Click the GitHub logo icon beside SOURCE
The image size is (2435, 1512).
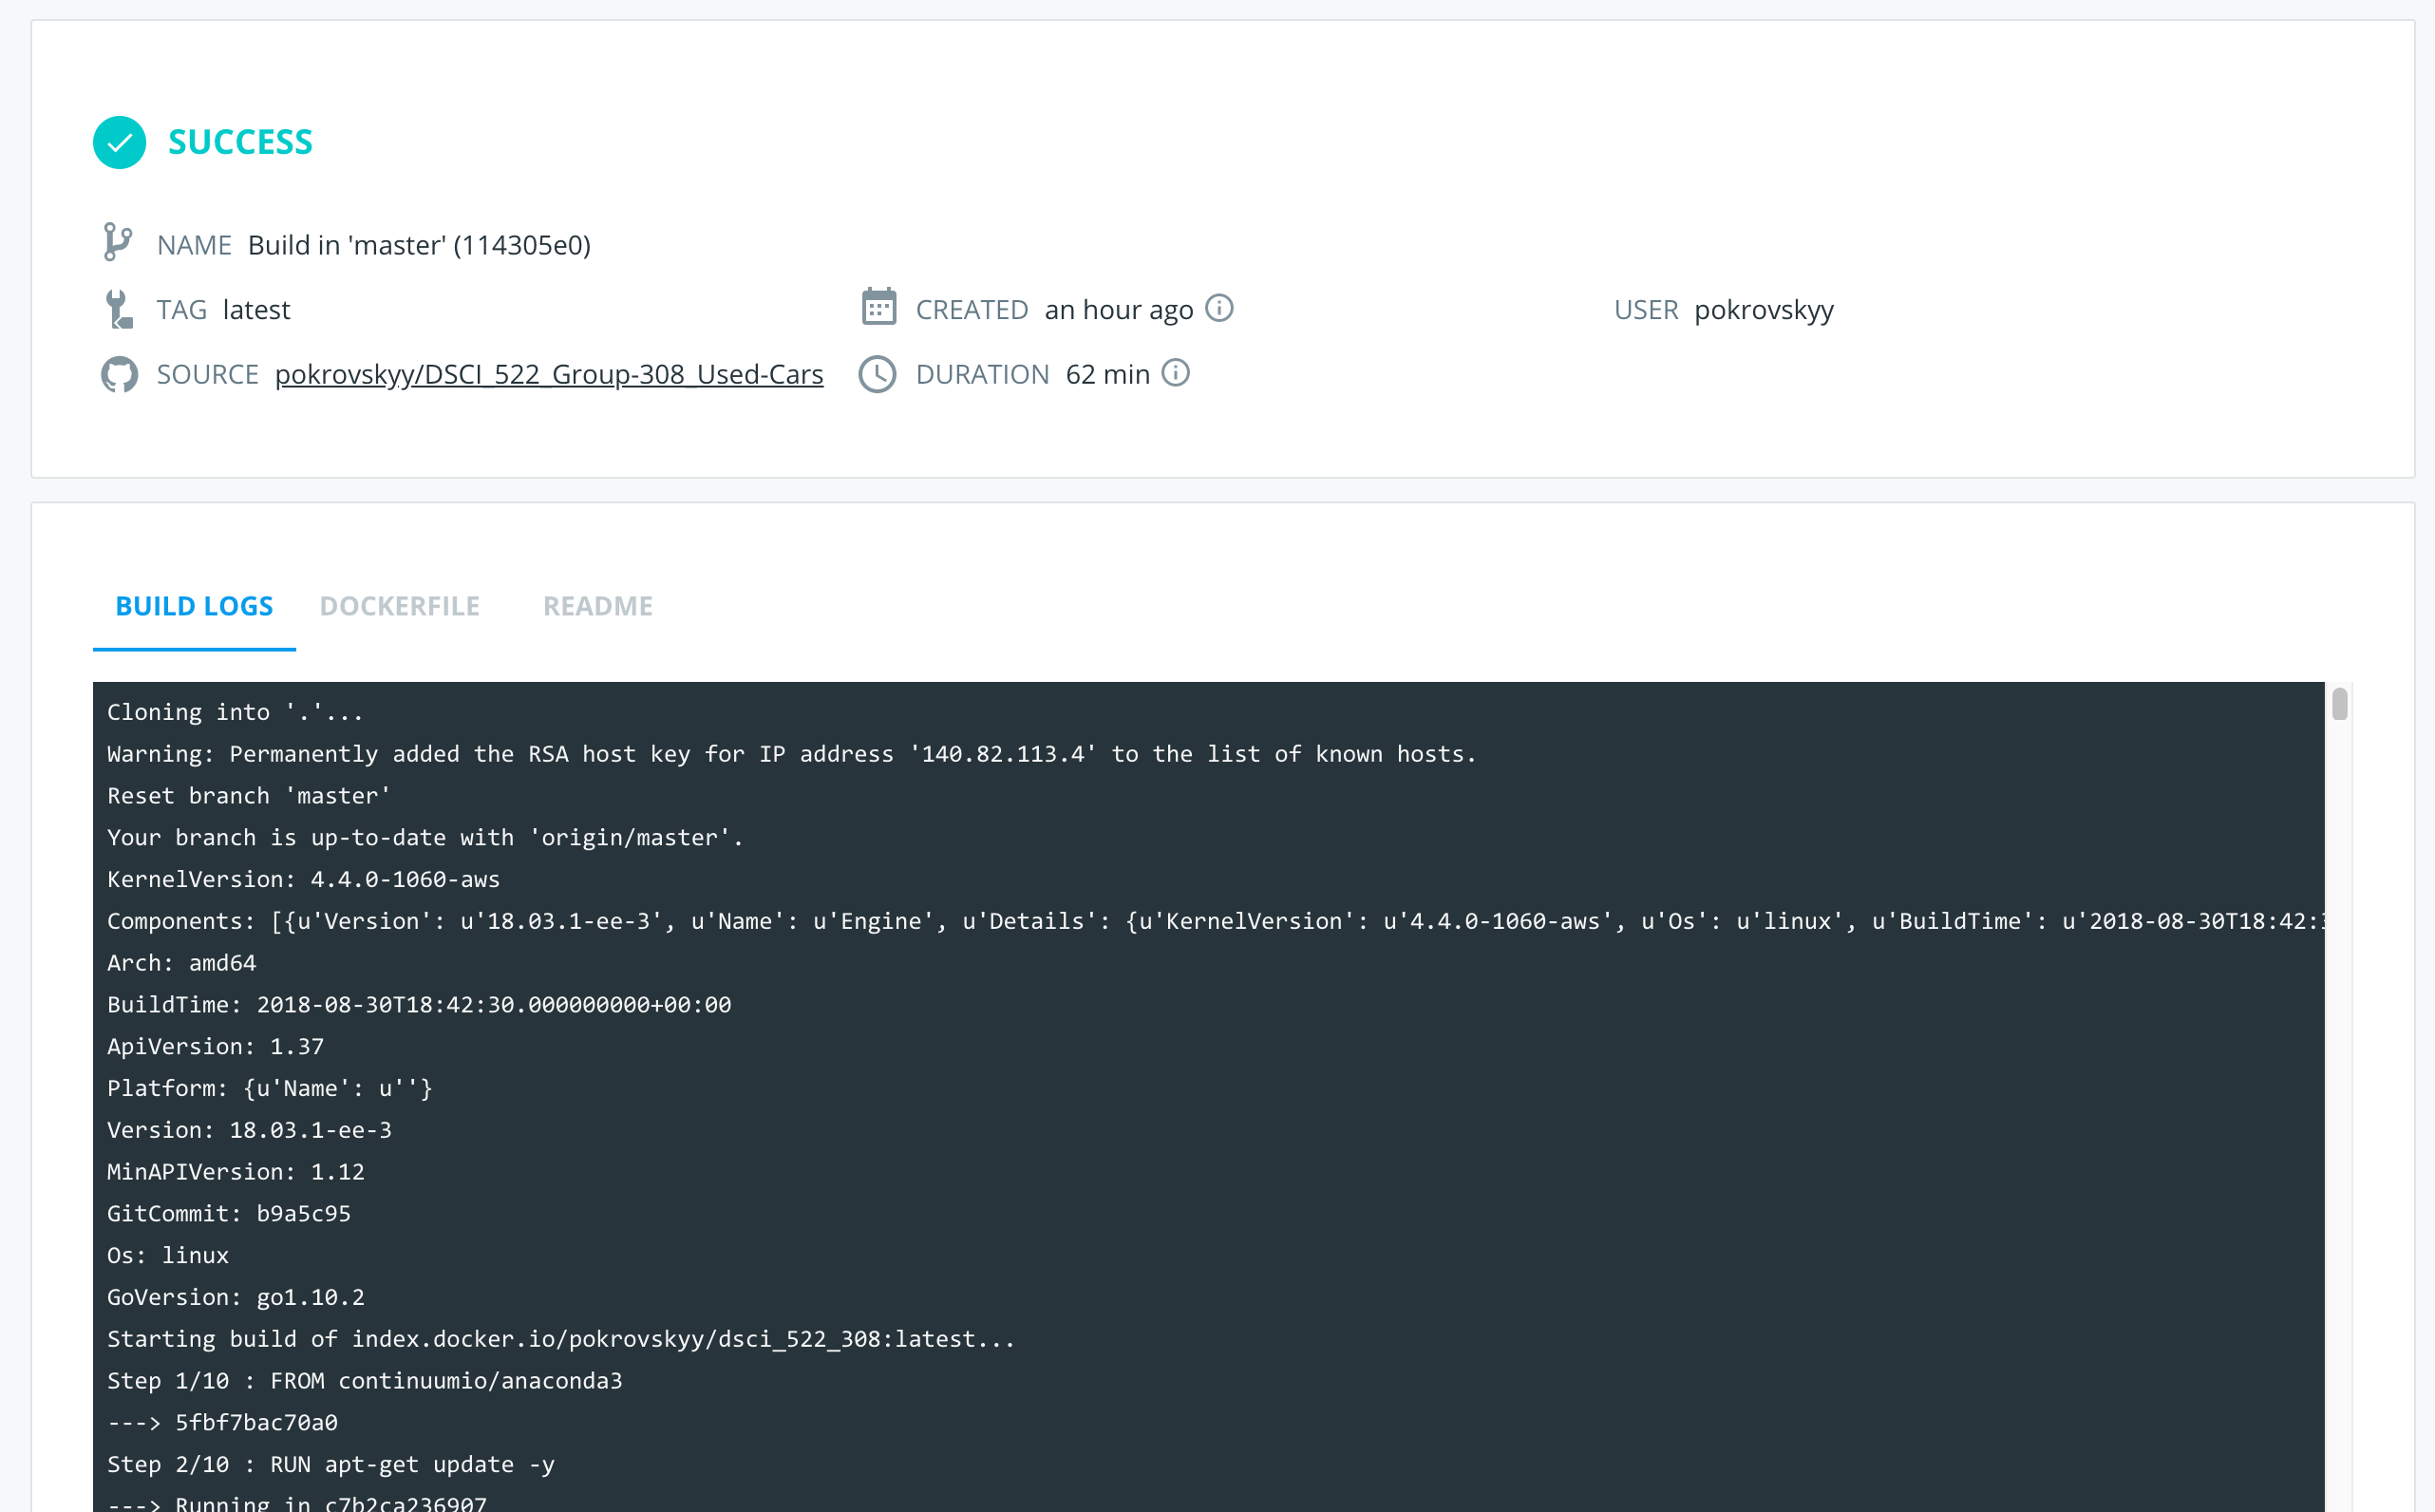pos(119,374)
